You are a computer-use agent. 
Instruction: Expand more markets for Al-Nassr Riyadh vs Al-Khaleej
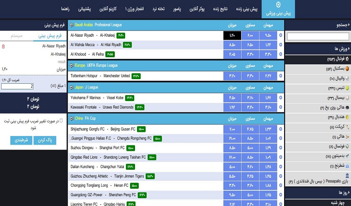280,35
